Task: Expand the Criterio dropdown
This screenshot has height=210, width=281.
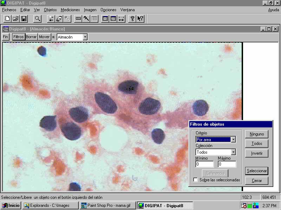Action: 233,140
